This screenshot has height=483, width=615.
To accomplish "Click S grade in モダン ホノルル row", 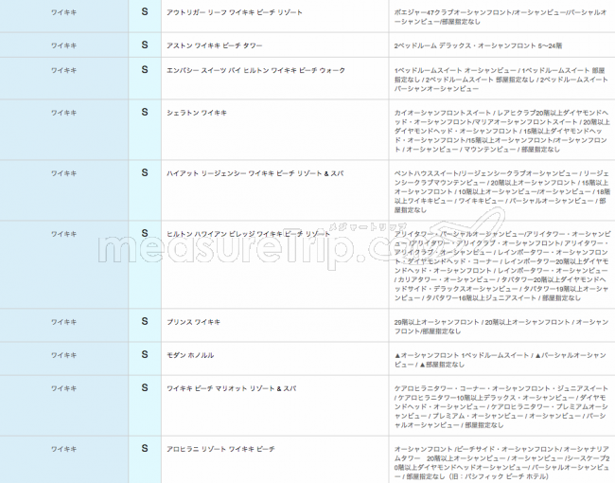I will 145,354.
